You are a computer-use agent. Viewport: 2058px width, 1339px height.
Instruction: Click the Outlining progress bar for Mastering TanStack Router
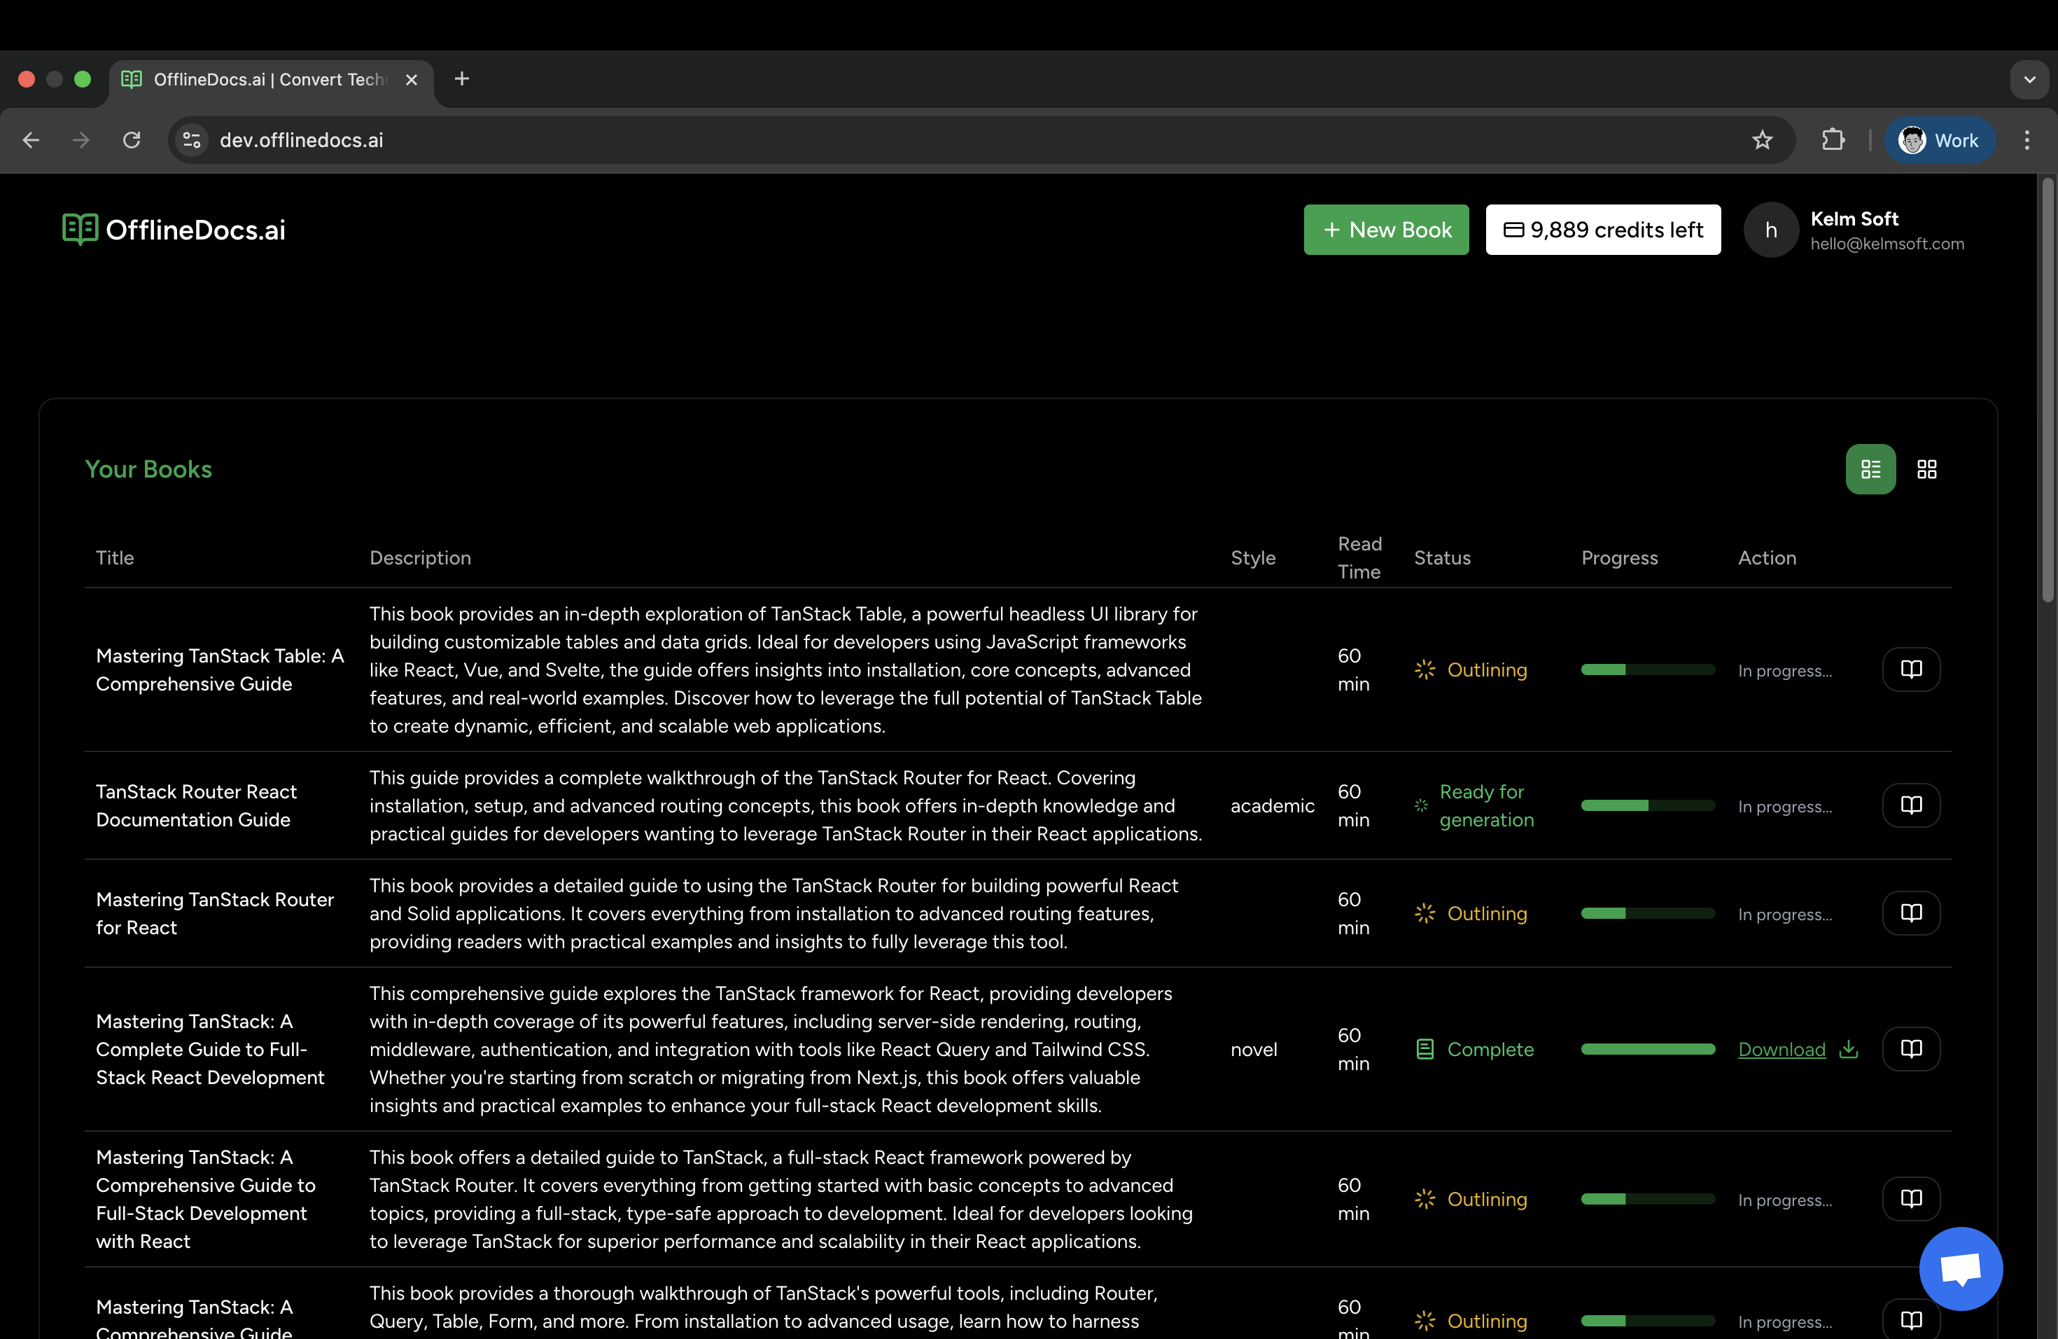1647,913
